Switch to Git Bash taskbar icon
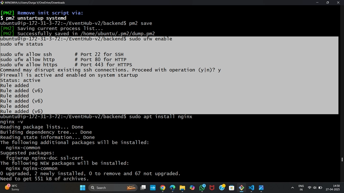344x193 pixels. 241,188
